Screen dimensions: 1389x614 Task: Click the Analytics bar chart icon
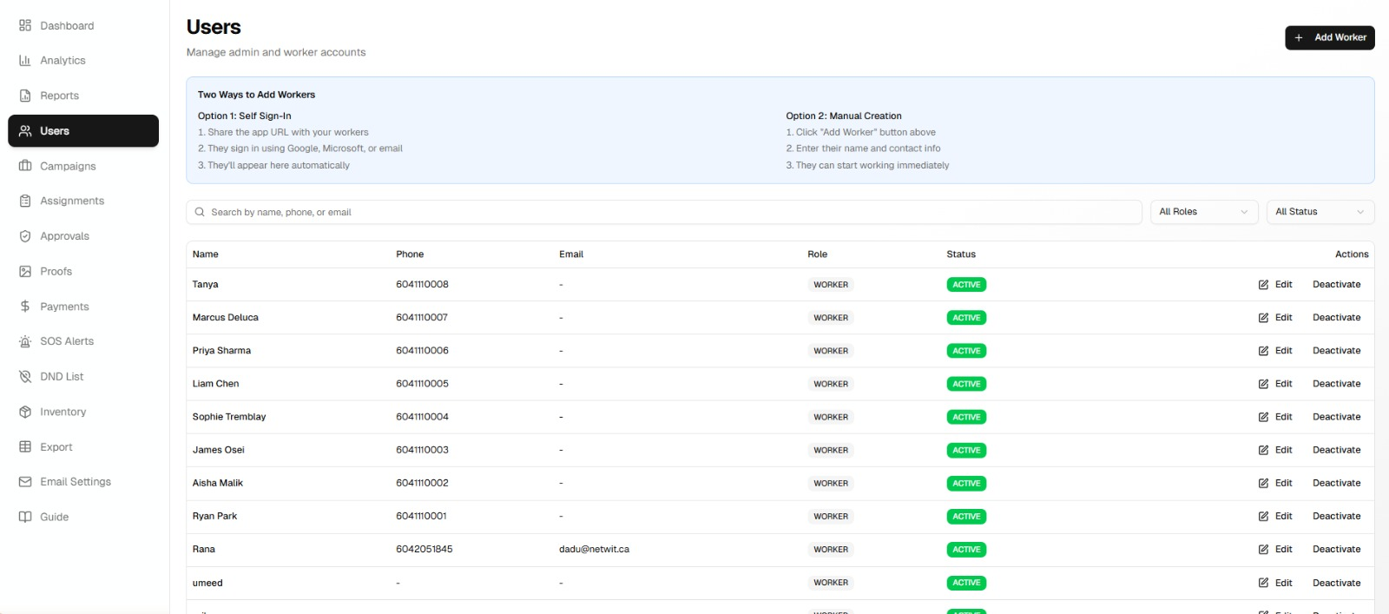point(25,61)
